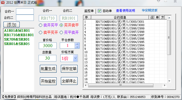Select row 6 with prices 2995/2996
182x100 pixels.
click(125, 39)
